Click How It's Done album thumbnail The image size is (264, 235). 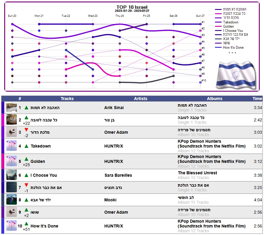[x=11, y=226]
